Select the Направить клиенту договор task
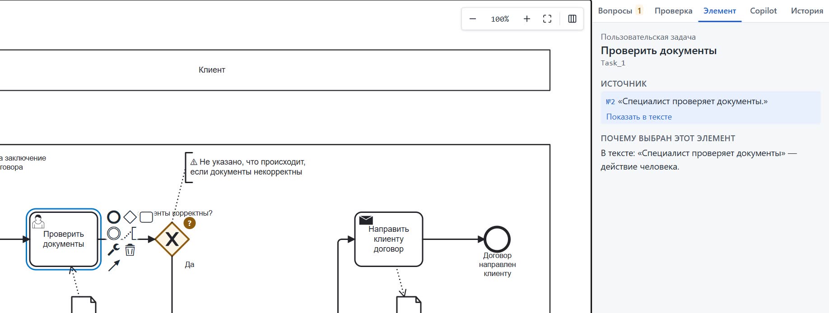829x313 pixels. coord(389,239)
